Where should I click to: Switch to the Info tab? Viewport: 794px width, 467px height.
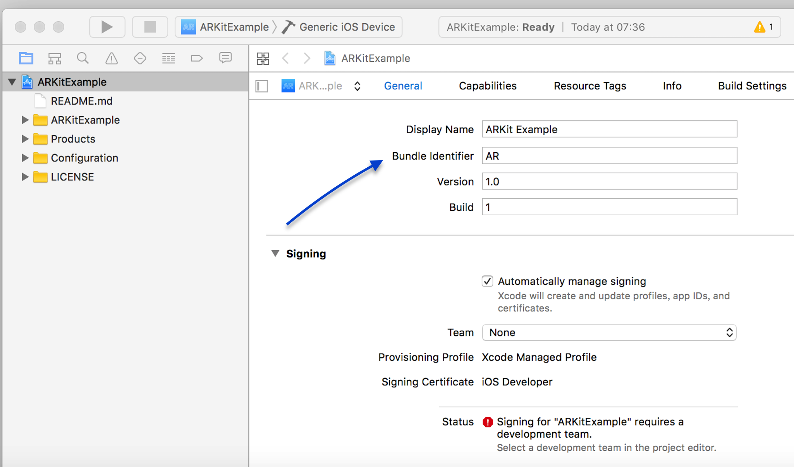(672, 86)
